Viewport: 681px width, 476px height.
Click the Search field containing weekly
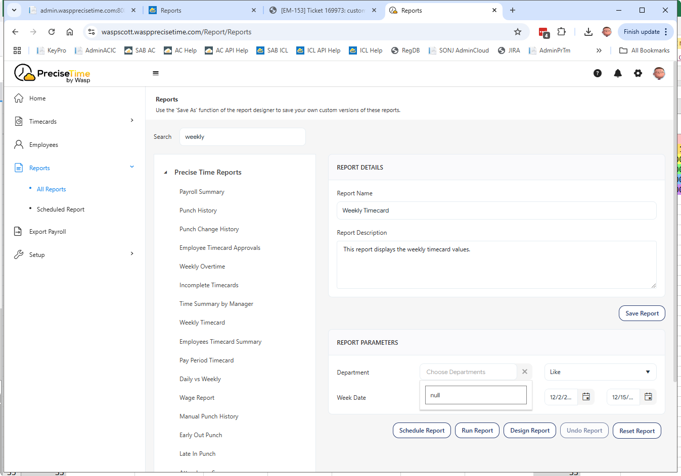coord(243,137)
